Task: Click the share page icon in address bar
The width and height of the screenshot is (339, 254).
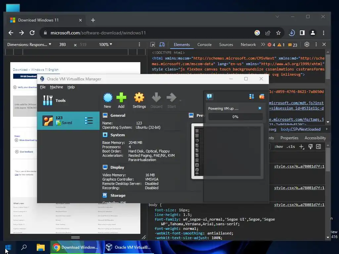Action: click(x=268, y=33)
